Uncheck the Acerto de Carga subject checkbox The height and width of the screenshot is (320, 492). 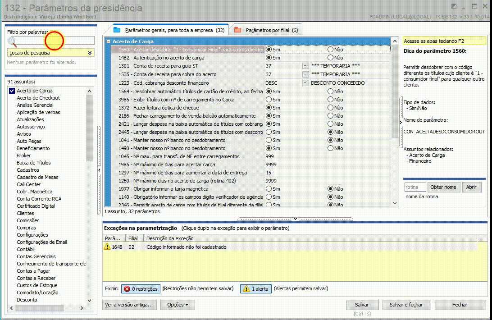[12, 91]
